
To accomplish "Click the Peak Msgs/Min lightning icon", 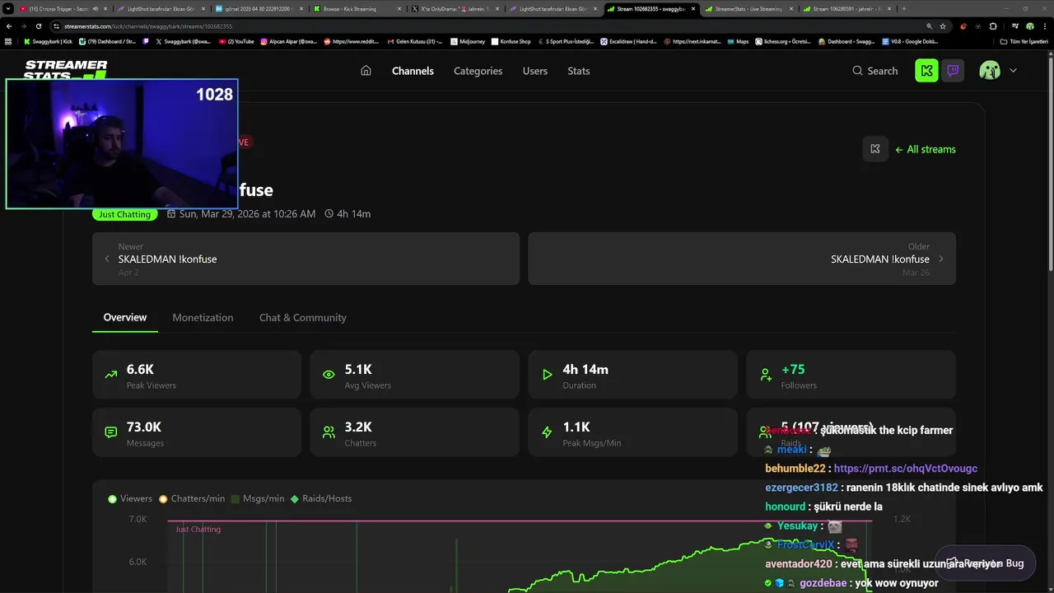I will (x=547, y=432).
